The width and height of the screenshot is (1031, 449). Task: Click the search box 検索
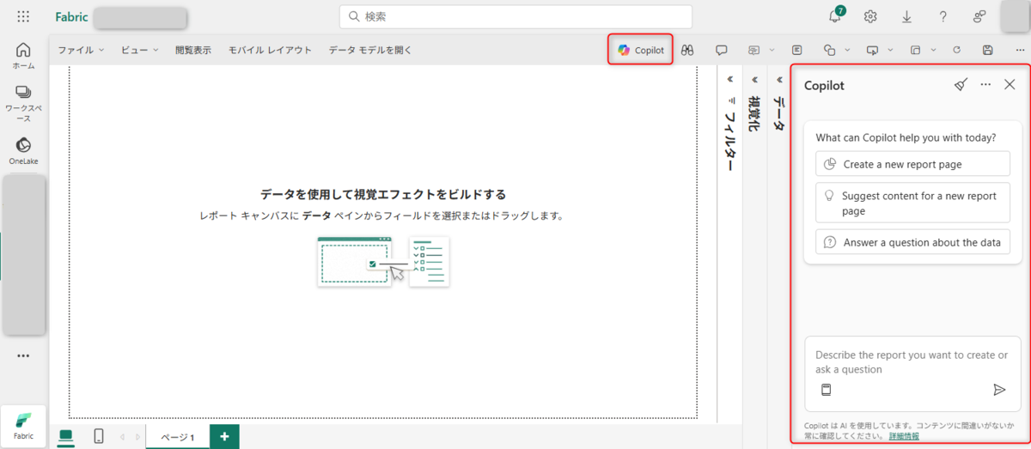(x=515, y=16)
